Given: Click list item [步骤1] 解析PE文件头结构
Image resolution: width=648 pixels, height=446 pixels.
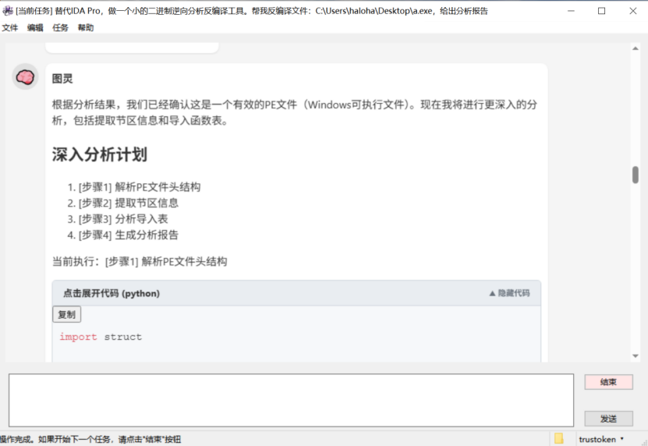Looking at the screenshot, I should click(140, 187).
